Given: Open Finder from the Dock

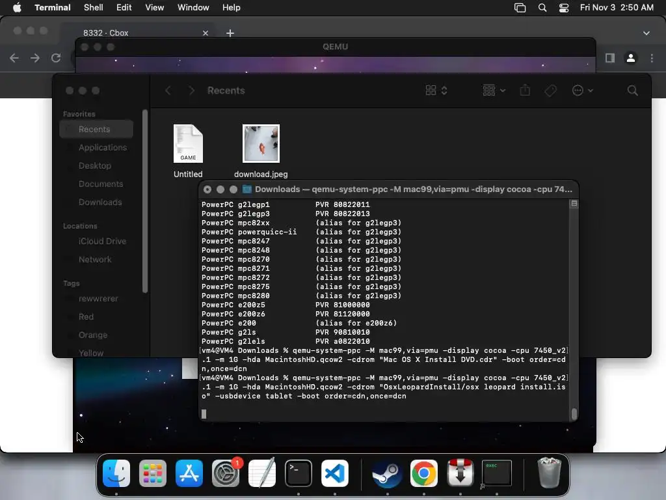Looking at the screenshot, I should 116,473.
